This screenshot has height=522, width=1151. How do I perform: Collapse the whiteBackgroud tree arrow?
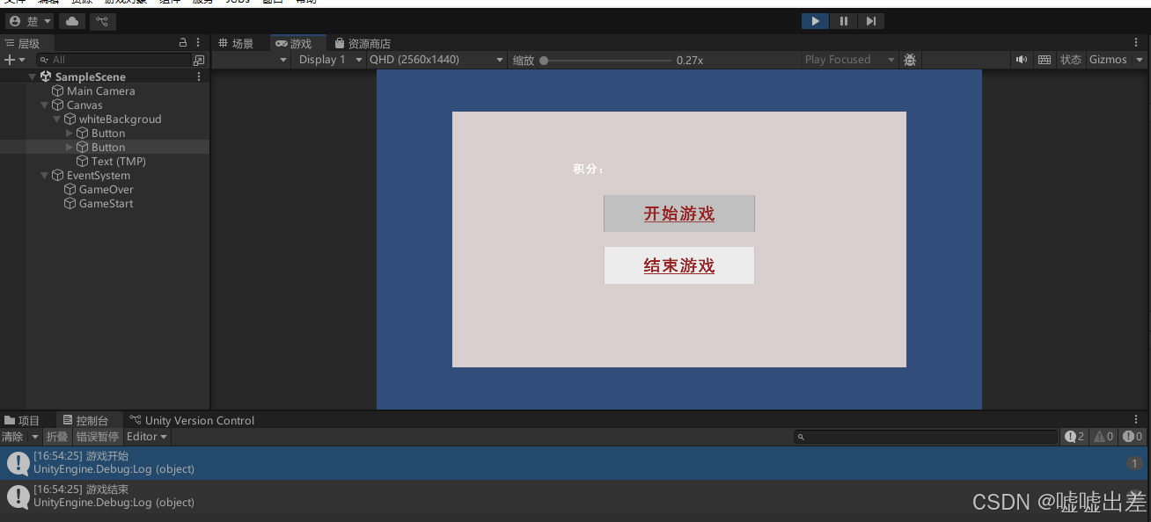[57, 119]
